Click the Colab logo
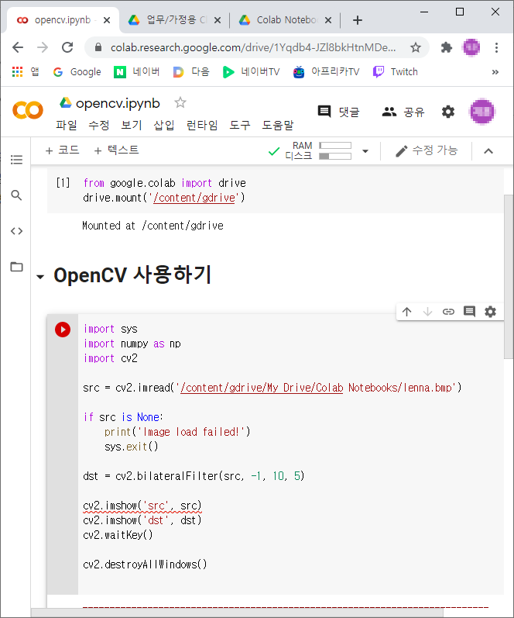 pos(28,110)
